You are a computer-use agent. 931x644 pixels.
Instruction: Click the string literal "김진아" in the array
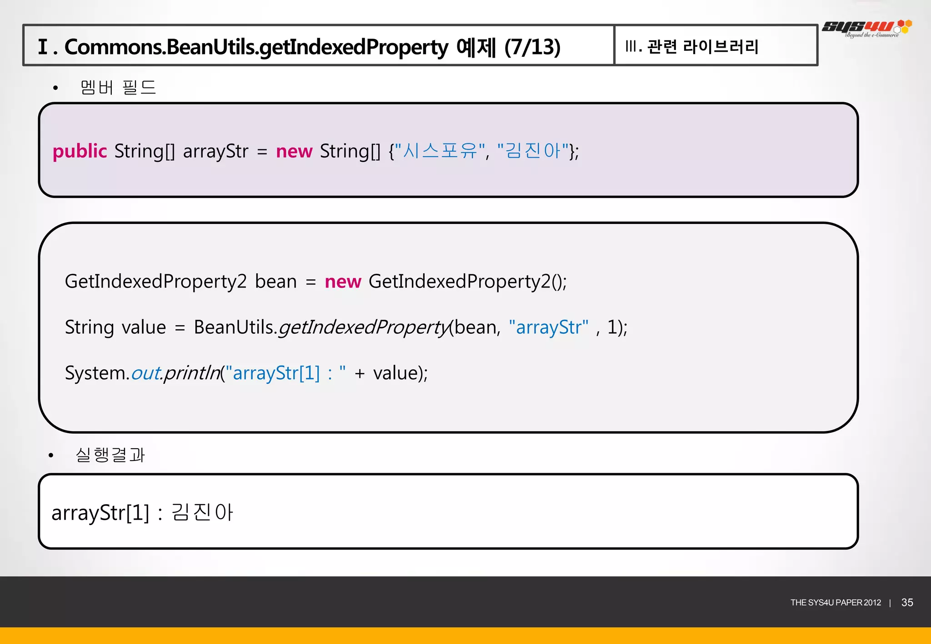(533, 150)
